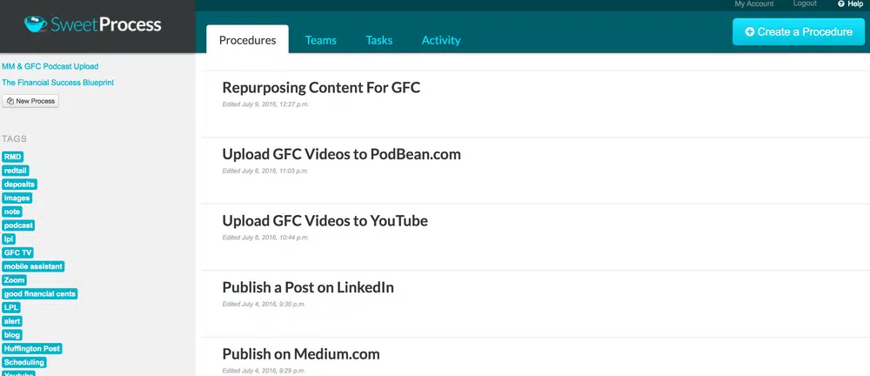This screenshot has width=870, height=376.
Task: Select the Huffington Post tag
Action: [32, 349]
